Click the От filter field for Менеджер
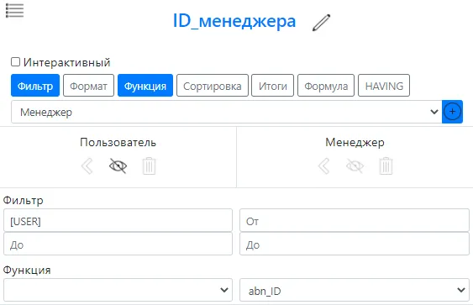 pos(355,220)
